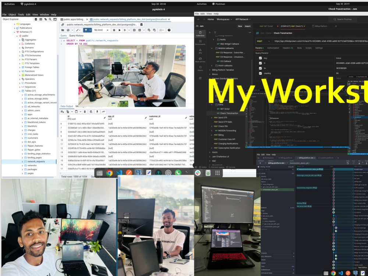Open the Tools menu in pgAdmin
Viewport: 368px width, 276px height.
coord(21,15)
